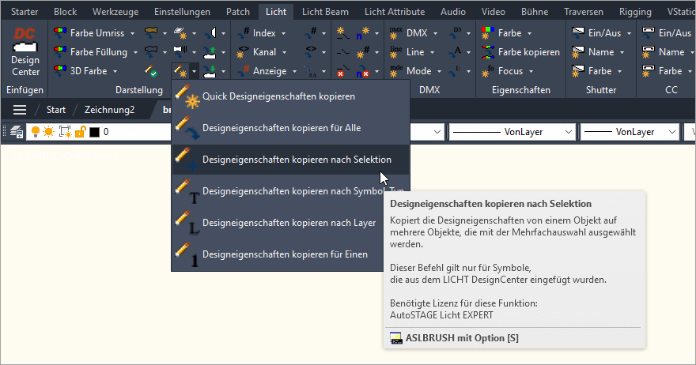Click the Line icon in DMX group
696x365 pixels.
click(396, 52)
